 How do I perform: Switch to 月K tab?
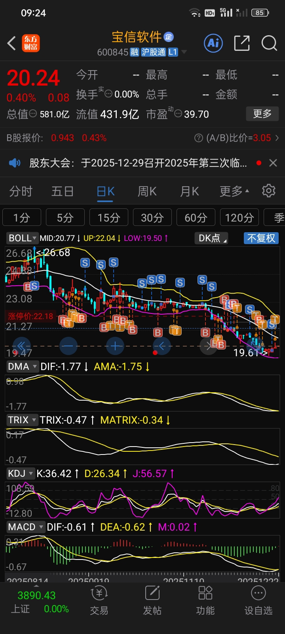(x=190, y=191)
